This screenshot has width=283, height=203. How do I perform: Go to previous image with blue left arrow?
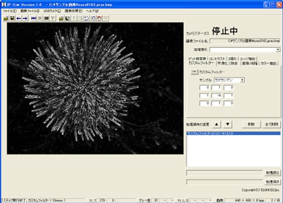click(x=19, y=18)
